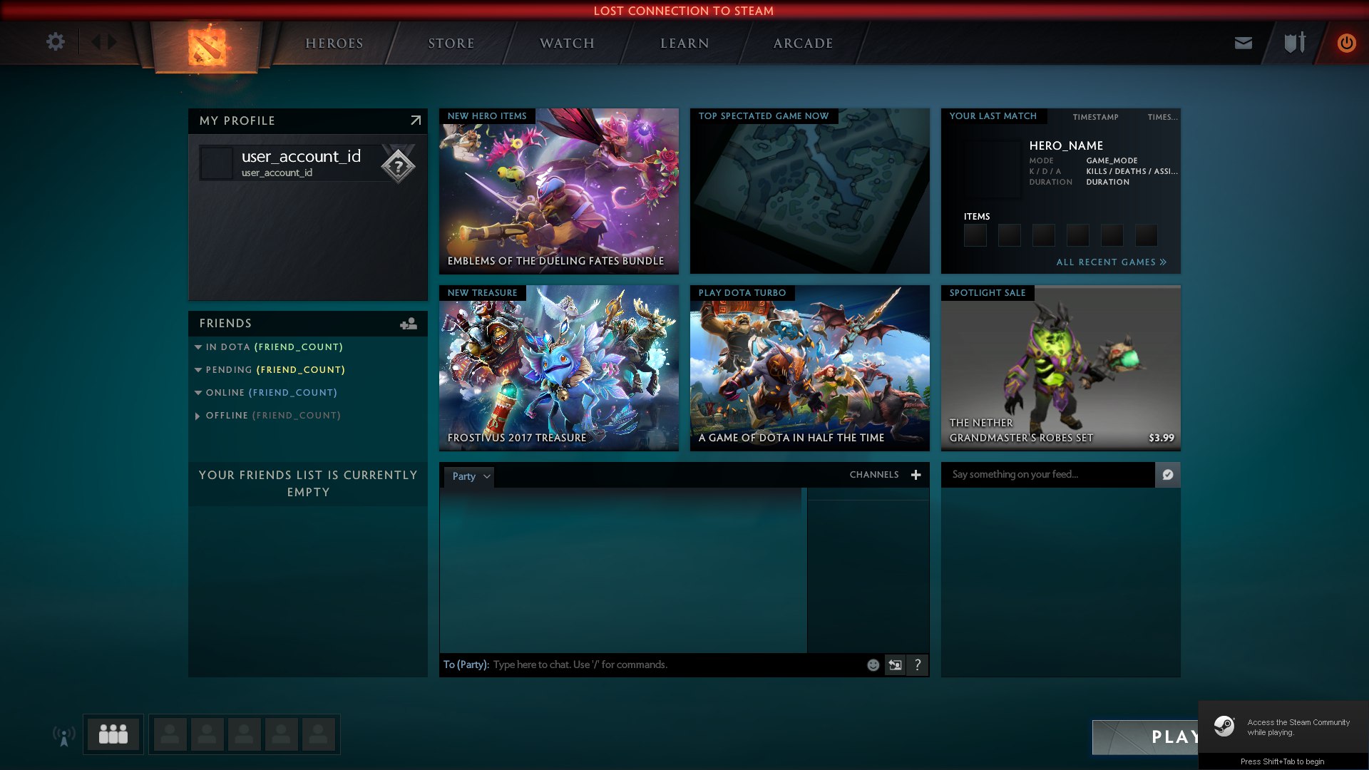1369x770 pixels.
Task: Go back with the left arrow icon
Action: (96, 42)
